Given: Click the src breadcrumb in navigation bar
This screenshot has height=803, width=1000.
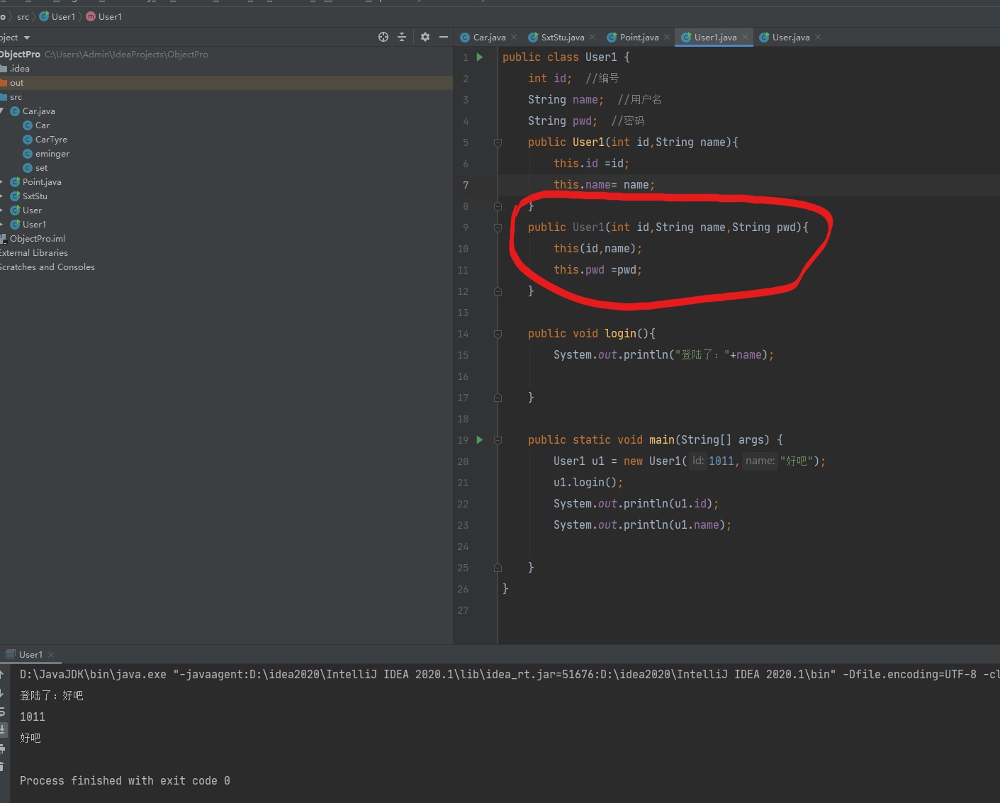Looking at the screenshot, I should [x=23, y=16].
